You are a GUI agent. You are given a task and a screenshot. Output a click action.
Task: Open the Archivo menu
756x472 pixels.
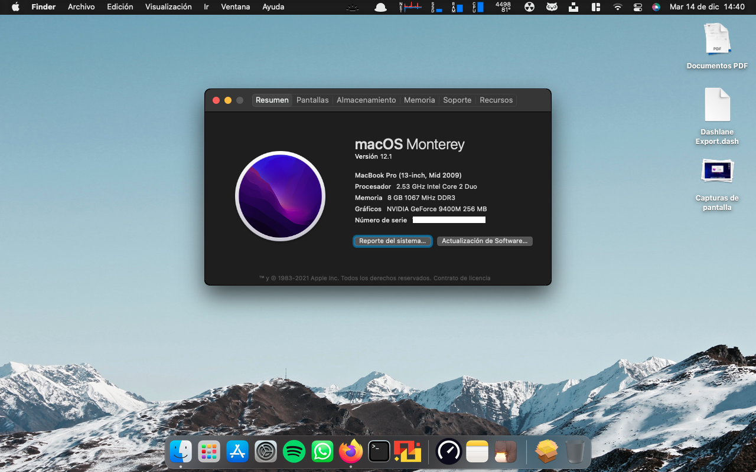pyautogui.click(x=81, y=7)
